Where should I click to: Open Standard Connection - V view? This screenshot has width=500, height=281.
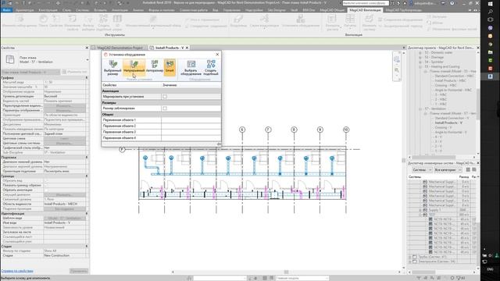tap(452, 118)
